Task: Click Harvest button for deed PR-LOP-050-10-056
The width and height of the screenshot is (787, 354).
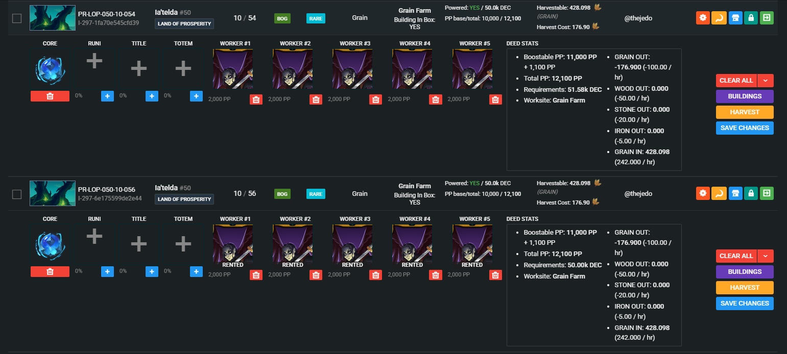Action: 745,288
